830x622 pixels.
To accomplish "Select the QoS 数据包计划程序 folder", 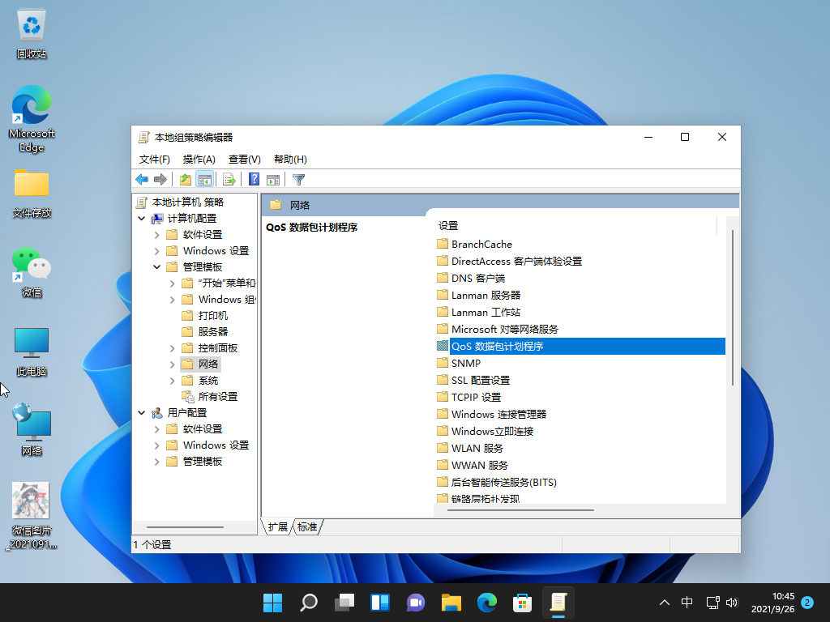I will (500, 346).
